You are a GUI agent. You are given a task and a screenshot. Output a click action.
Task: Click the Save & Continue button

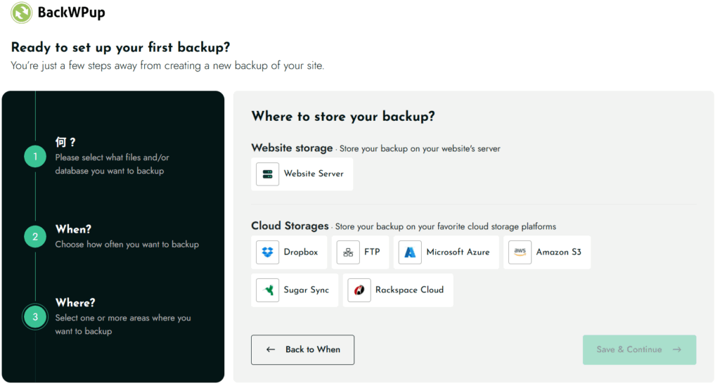(639, 349)
